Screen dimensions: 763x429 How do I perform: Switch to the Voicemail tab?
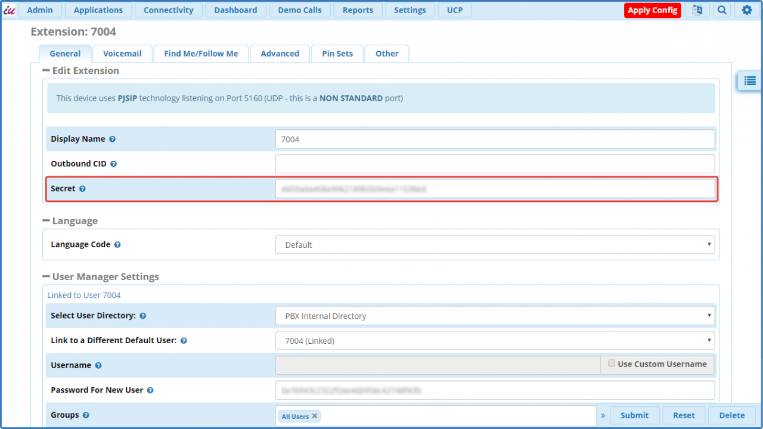(122, 54)
